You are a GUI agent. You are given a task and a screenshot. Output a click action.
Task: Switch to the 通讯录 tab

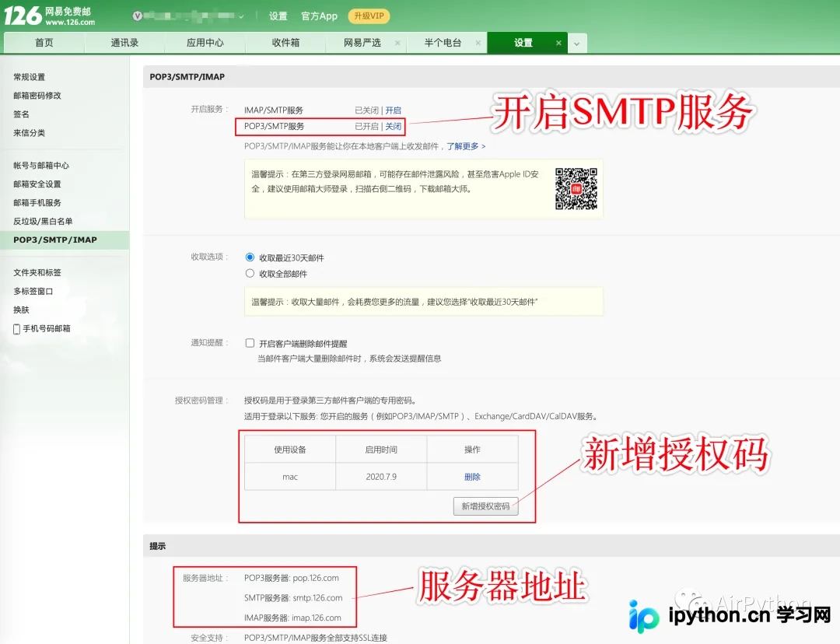(x=124, y=43)
